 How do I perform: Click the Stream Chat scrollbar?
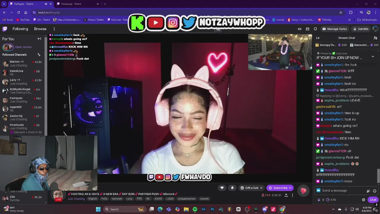[378, 175]
